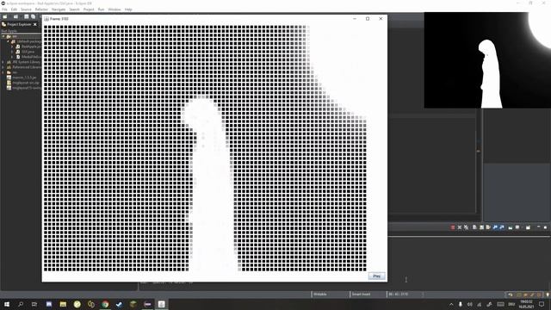Viewport: 551px width, 310px height.
Task: Click the Play button in Frame window
Action: tap(376, 276)
